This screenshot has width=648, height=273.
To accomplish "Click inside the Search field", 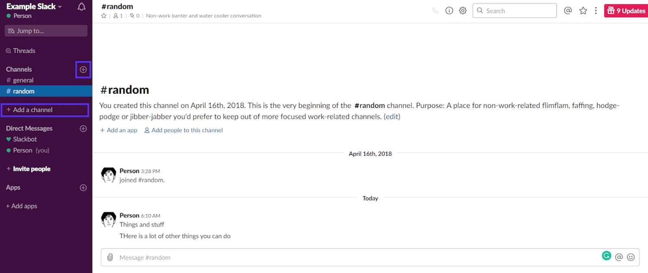I will pyautogui.click(x=514, y=10).
